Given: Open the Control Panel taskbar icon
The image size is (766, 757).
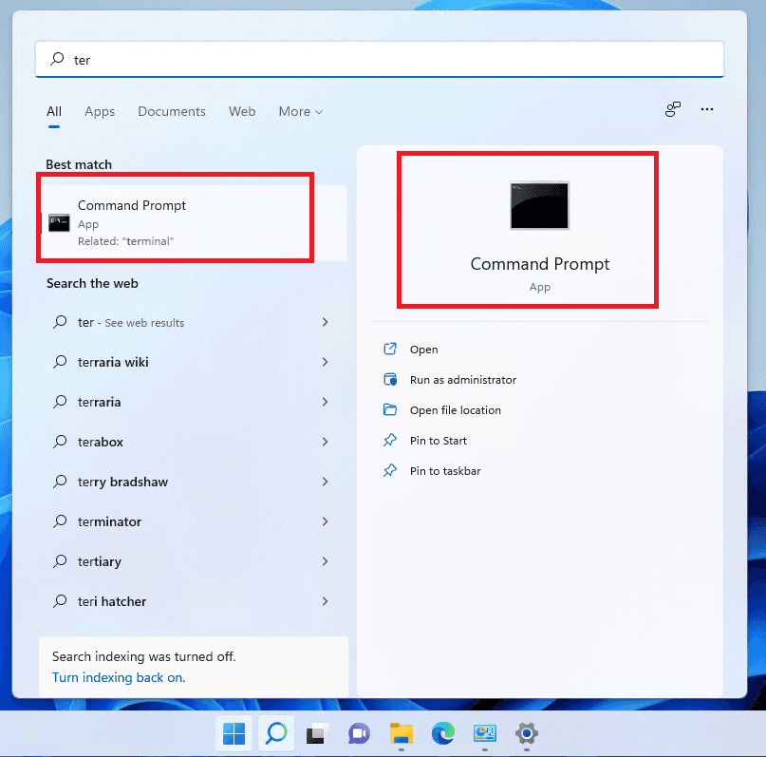Looking at the screenshot, I should [485, 733].
